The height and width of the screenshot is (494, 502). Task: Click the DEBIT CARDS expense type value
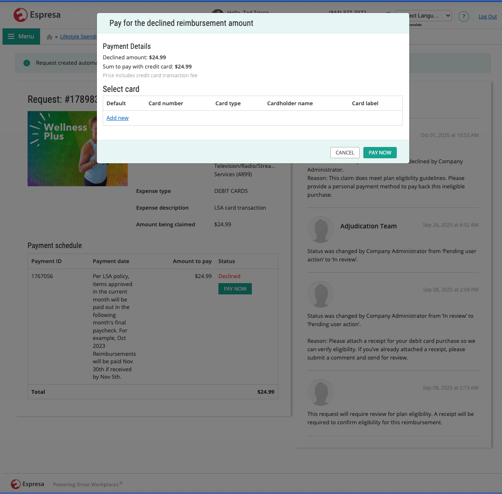click(231, 191)
